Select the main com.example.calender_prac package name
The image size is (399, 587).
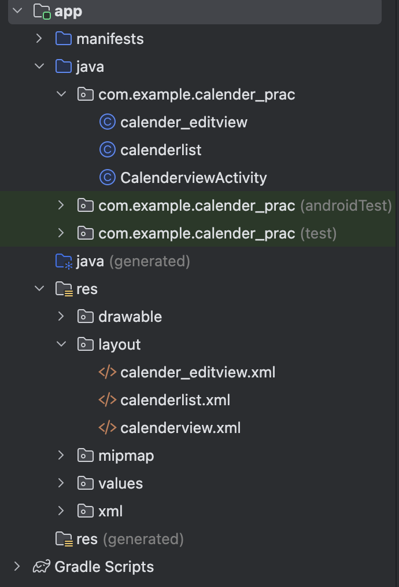[x=197, y=95]
